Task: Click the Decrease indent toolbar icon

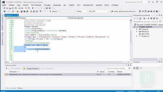Action: (x=19, y=8)
